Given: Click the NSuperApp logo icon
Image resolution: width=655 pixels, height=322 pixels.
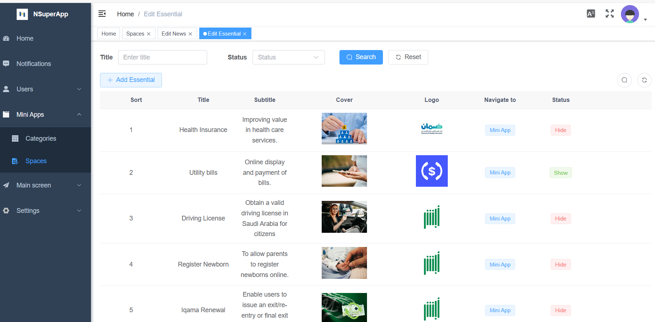Looking at the screenshot, I should [x=22, y=14].
